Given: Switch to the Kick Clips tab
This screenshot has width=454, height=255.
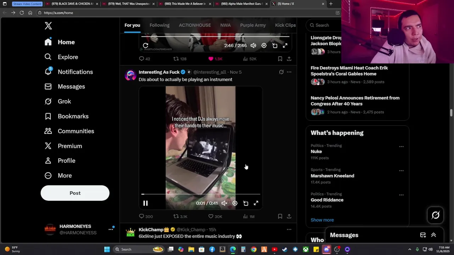Looking at the screenshot, I should point(285,25).
